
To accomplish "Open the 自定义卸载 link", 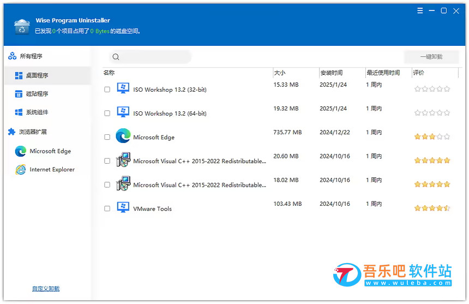I will [x=46, y=288].
